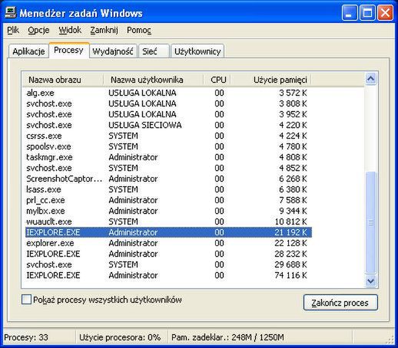
Task: Click the 10 812 K memory value
Action: [290, 222]
